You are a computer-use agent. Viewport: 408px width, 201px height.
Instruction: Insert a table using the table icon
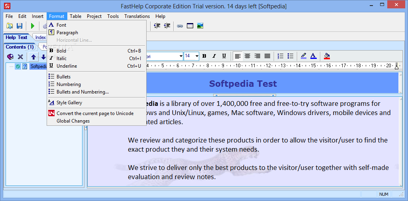coord(190,26)
